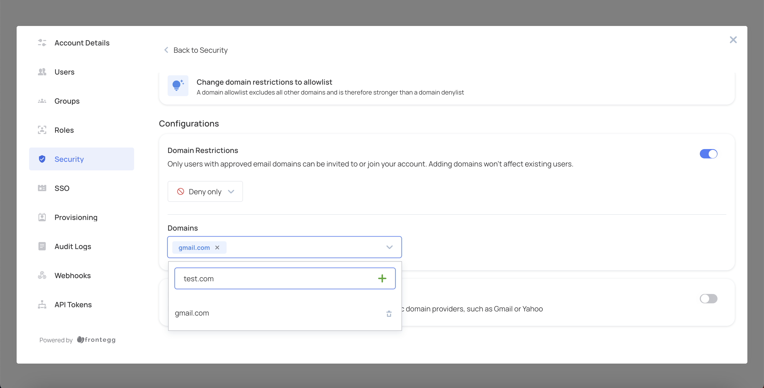Click Change domain restrictions to allowlist
This screenshot has width=764, height=388.
pyautogui.click(x=264, y=82)
